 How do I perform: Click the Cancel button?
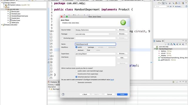(x=110, y=94)
